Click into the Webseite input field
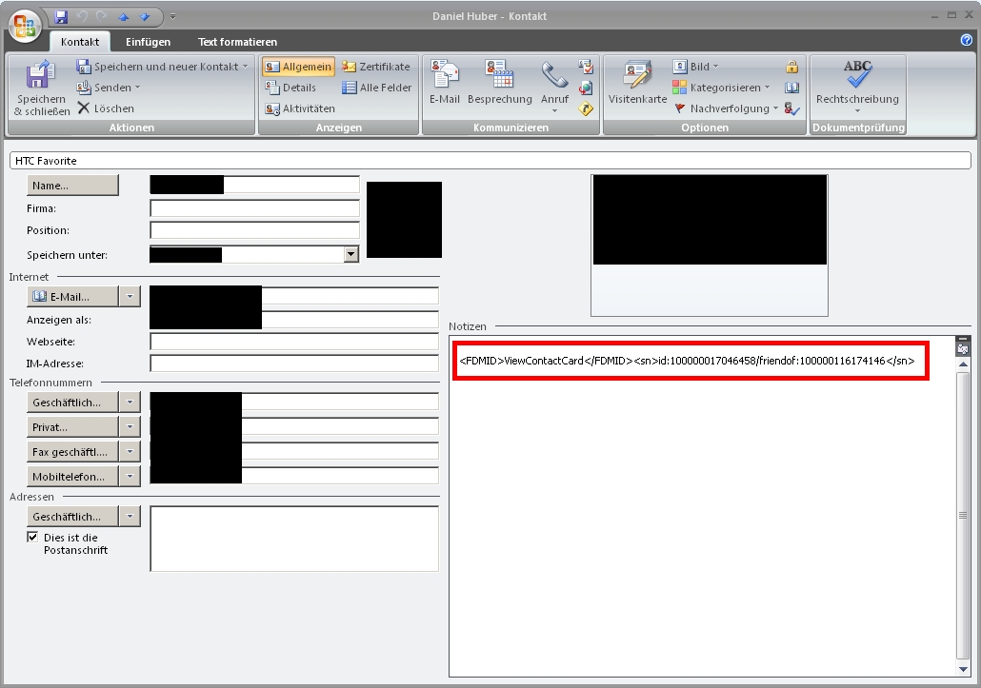Screen dimensions: 981x688 (294, 342)
